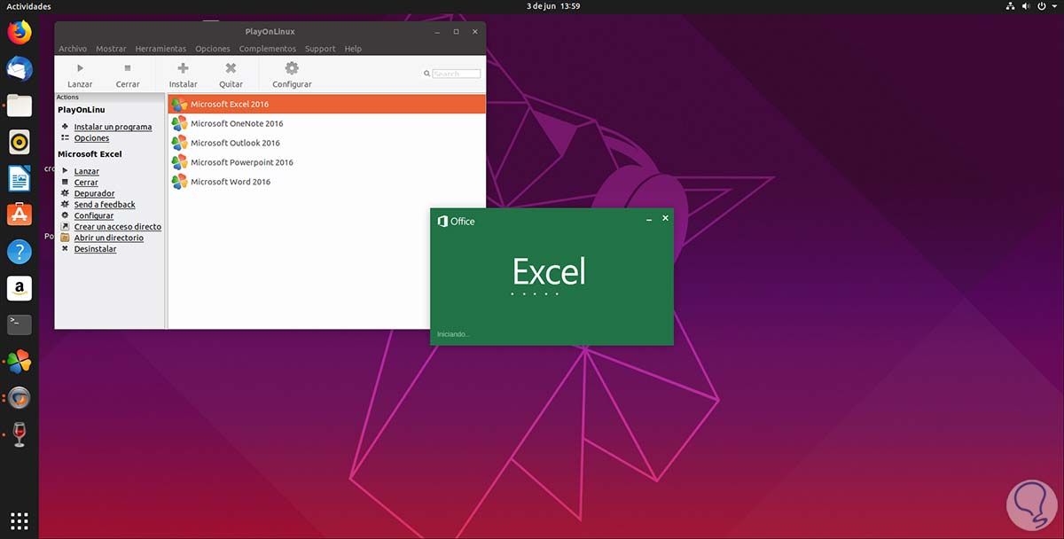Open LibreOffice Writer from the dock
Image resolution: width=1064 pixels, height=539 pixels.
pos(20,178)
